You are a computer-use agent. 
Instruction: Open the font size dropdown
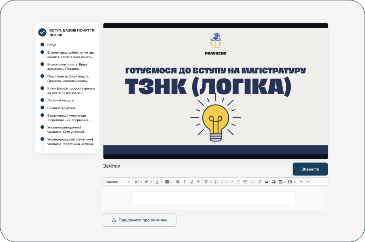(138, 182)
